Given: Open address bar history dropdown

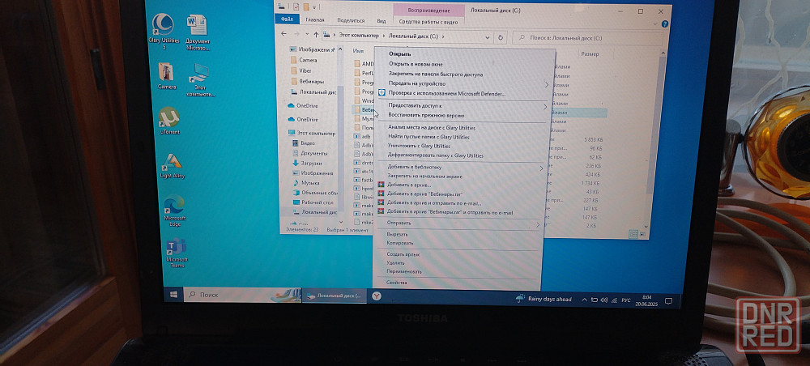Looking at the screenshot, I should click(488, 37).
